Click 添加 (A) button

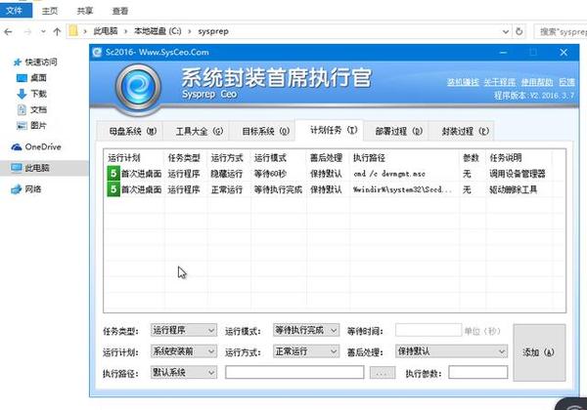click(539, 352)
